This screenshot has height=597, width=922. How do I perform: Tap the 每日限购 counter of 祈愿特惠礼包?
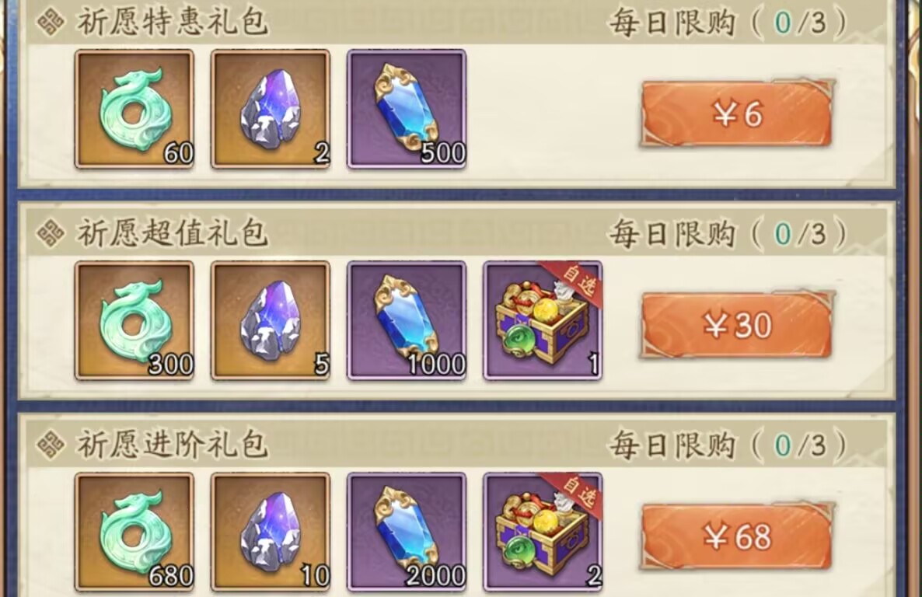(728, 23)
